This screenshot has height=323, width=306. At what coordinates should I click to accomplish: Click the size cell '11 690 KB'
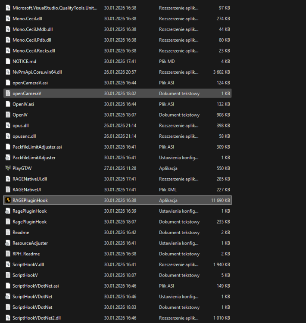[220, 200]
